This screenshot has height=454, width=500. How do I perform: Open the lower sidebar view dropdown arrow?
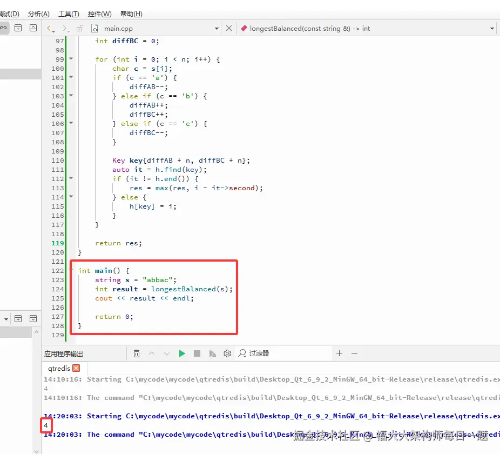(6, 319)
